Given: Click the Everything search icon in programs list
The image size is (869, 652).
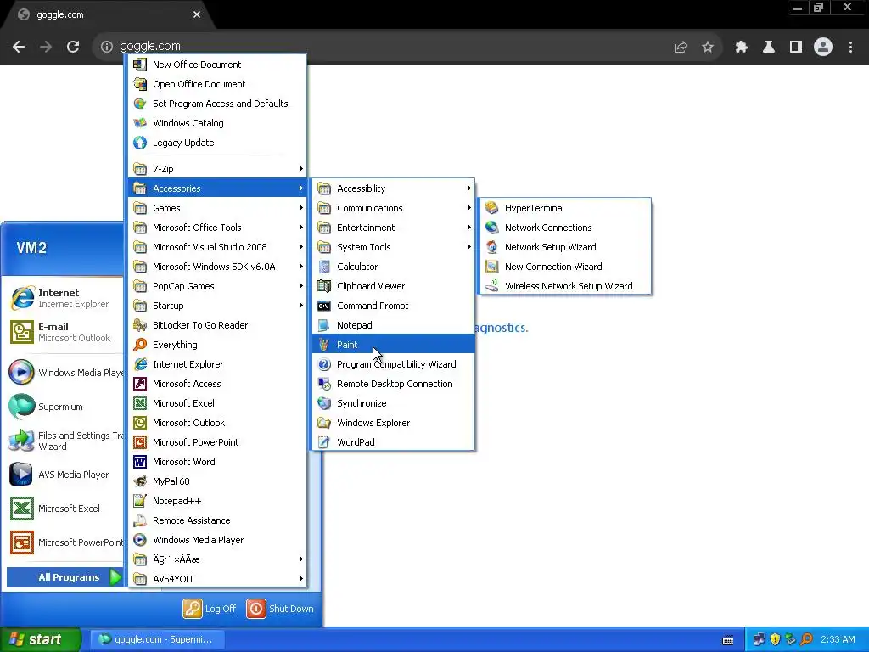Looking at the screenshot, I should (x=140, y=345).
